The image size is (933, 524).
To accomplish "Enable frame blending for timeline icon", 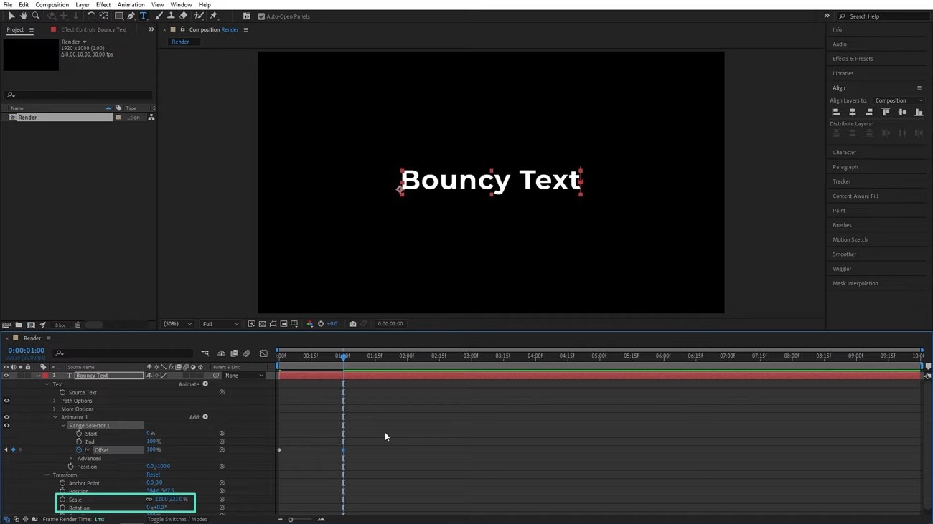I will (234, 353).
